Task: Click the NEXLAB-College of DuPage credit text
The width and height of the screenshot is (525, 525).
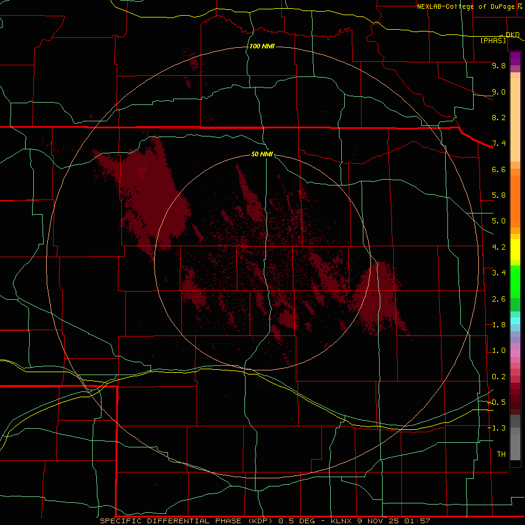Action: [466, 6]
